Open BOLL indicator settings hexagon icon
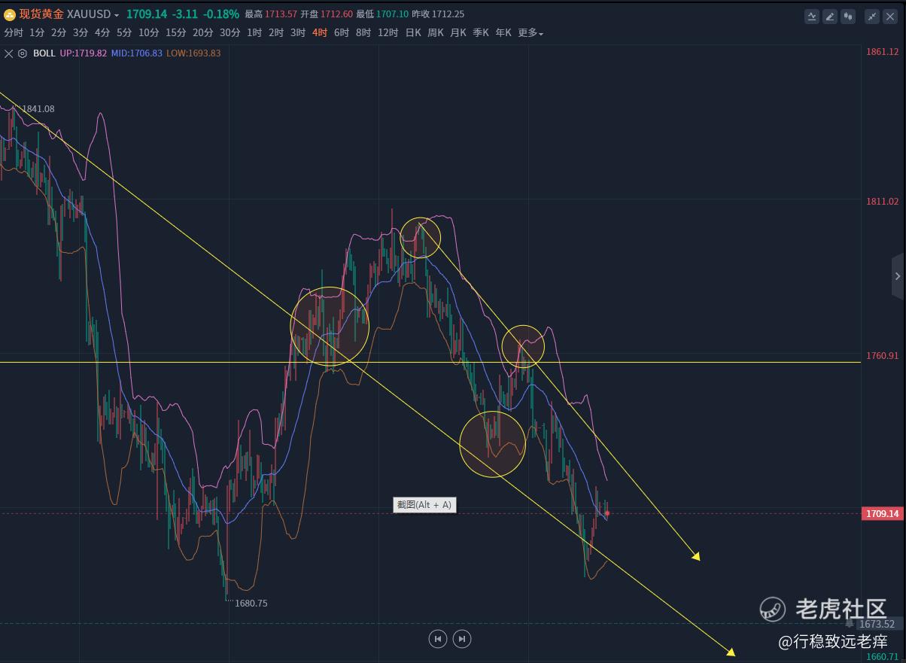This screenshot has height=663, width=906. (23, 53)
